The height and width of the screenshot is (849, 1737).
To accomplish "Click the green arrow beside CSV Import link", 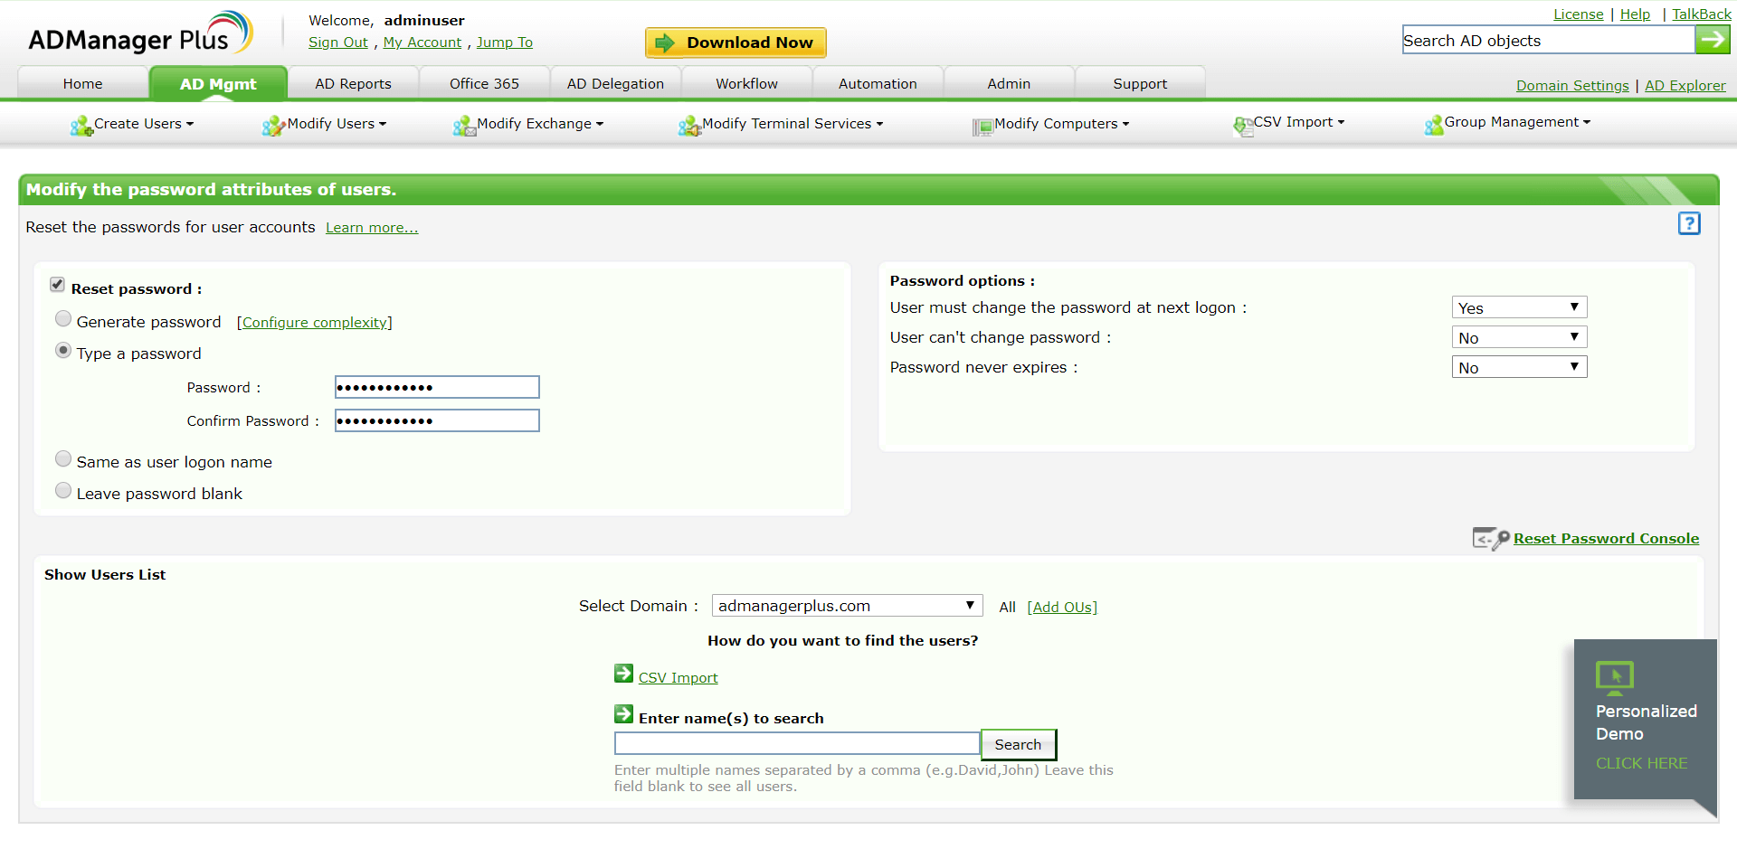I will click(x=623, y=674).
